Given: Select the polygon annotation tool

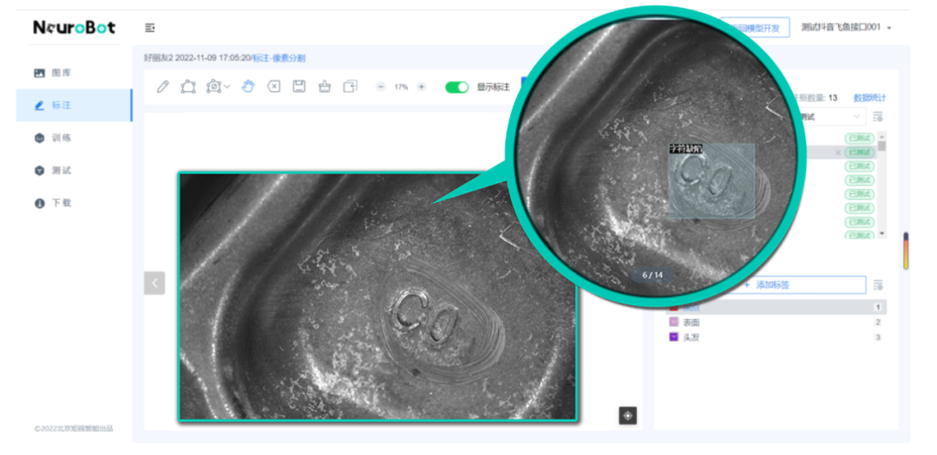Looking at the screenshot, I should click(x=187, y=87).
